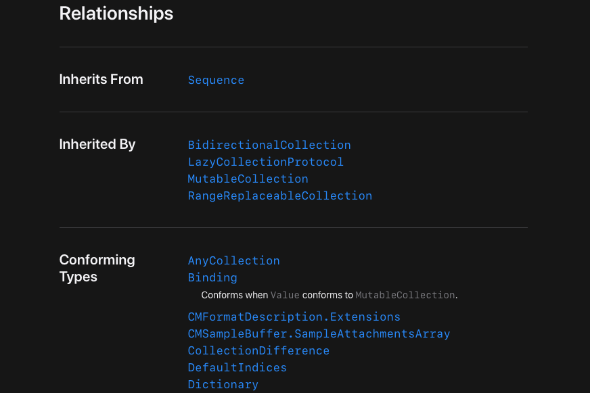
Task: Open RangeReplaceableCollection protocol page
Action: click(279, 195)
